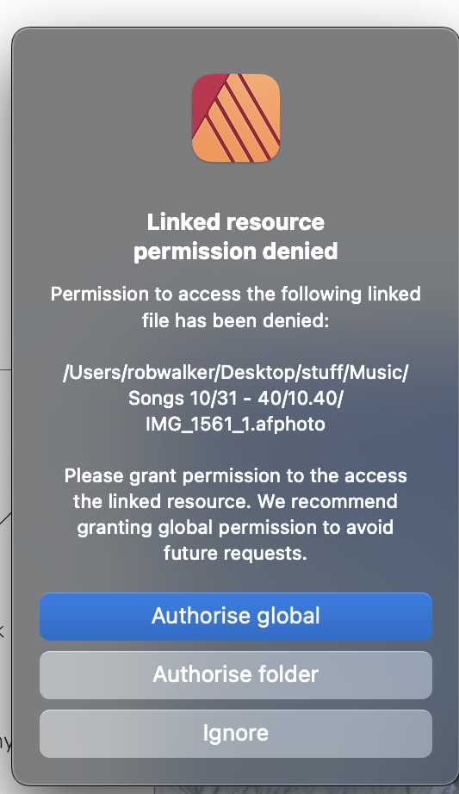Click the Affinity Publisher app icon
The height and width of the screenshot is (794, 459).
(x=236, y=118)
